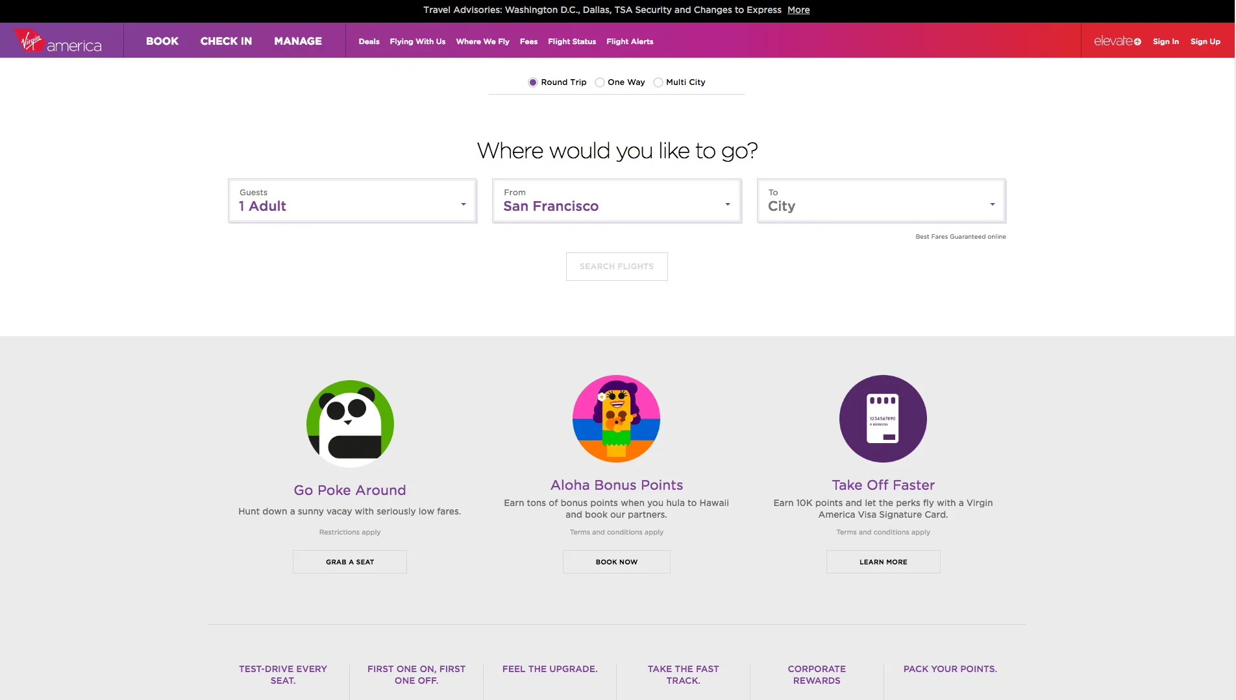Image resolution: width=1236 pixels, height=700 pixels.
Task: Open the Fees navigation item
Action: coord(528,42)
